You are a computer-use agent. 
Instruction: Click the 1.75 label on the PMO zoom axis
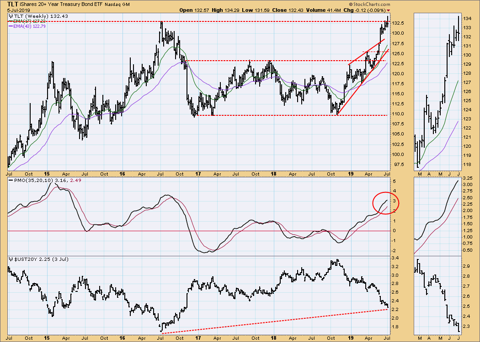[468, 218]
